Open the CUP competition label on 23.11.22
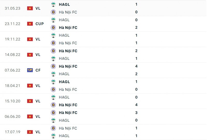The image size is (207, 140). (40, 24)
